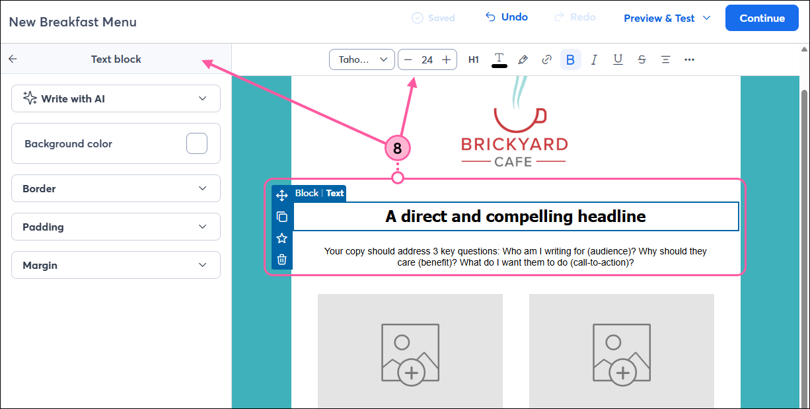This screenshot has width=810, height=409.
Task: Toggle underline formatting on the text
Action: pos(618,59)
